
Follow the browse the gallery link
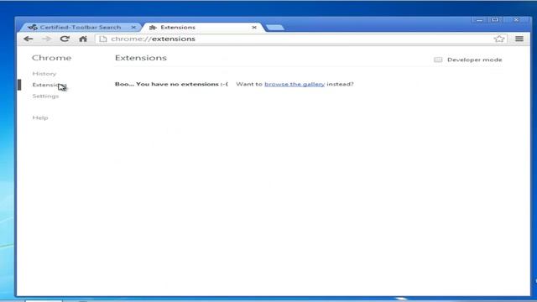tap(295, 84)
